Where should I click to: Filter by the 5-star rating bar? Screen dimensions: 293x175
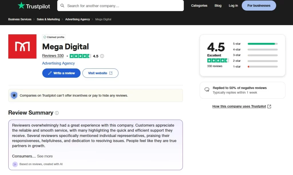point(263,44)
